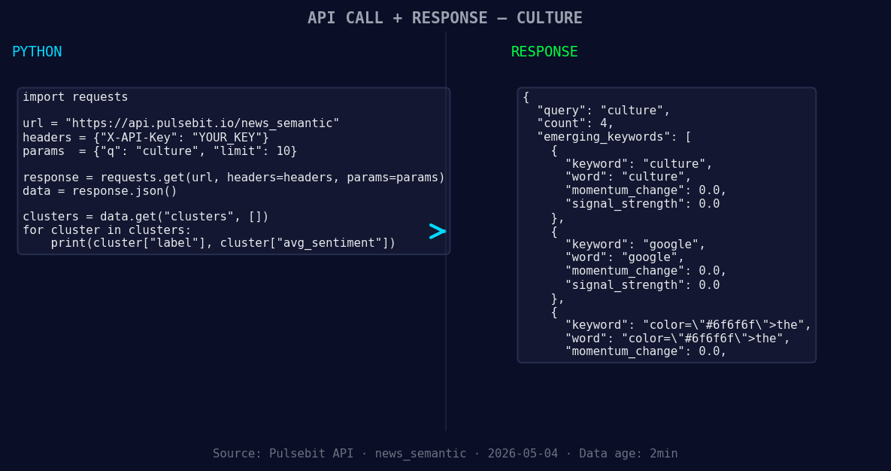
Task: Select the '"keyword": "google"' line
Action: (x=635, y=245)
